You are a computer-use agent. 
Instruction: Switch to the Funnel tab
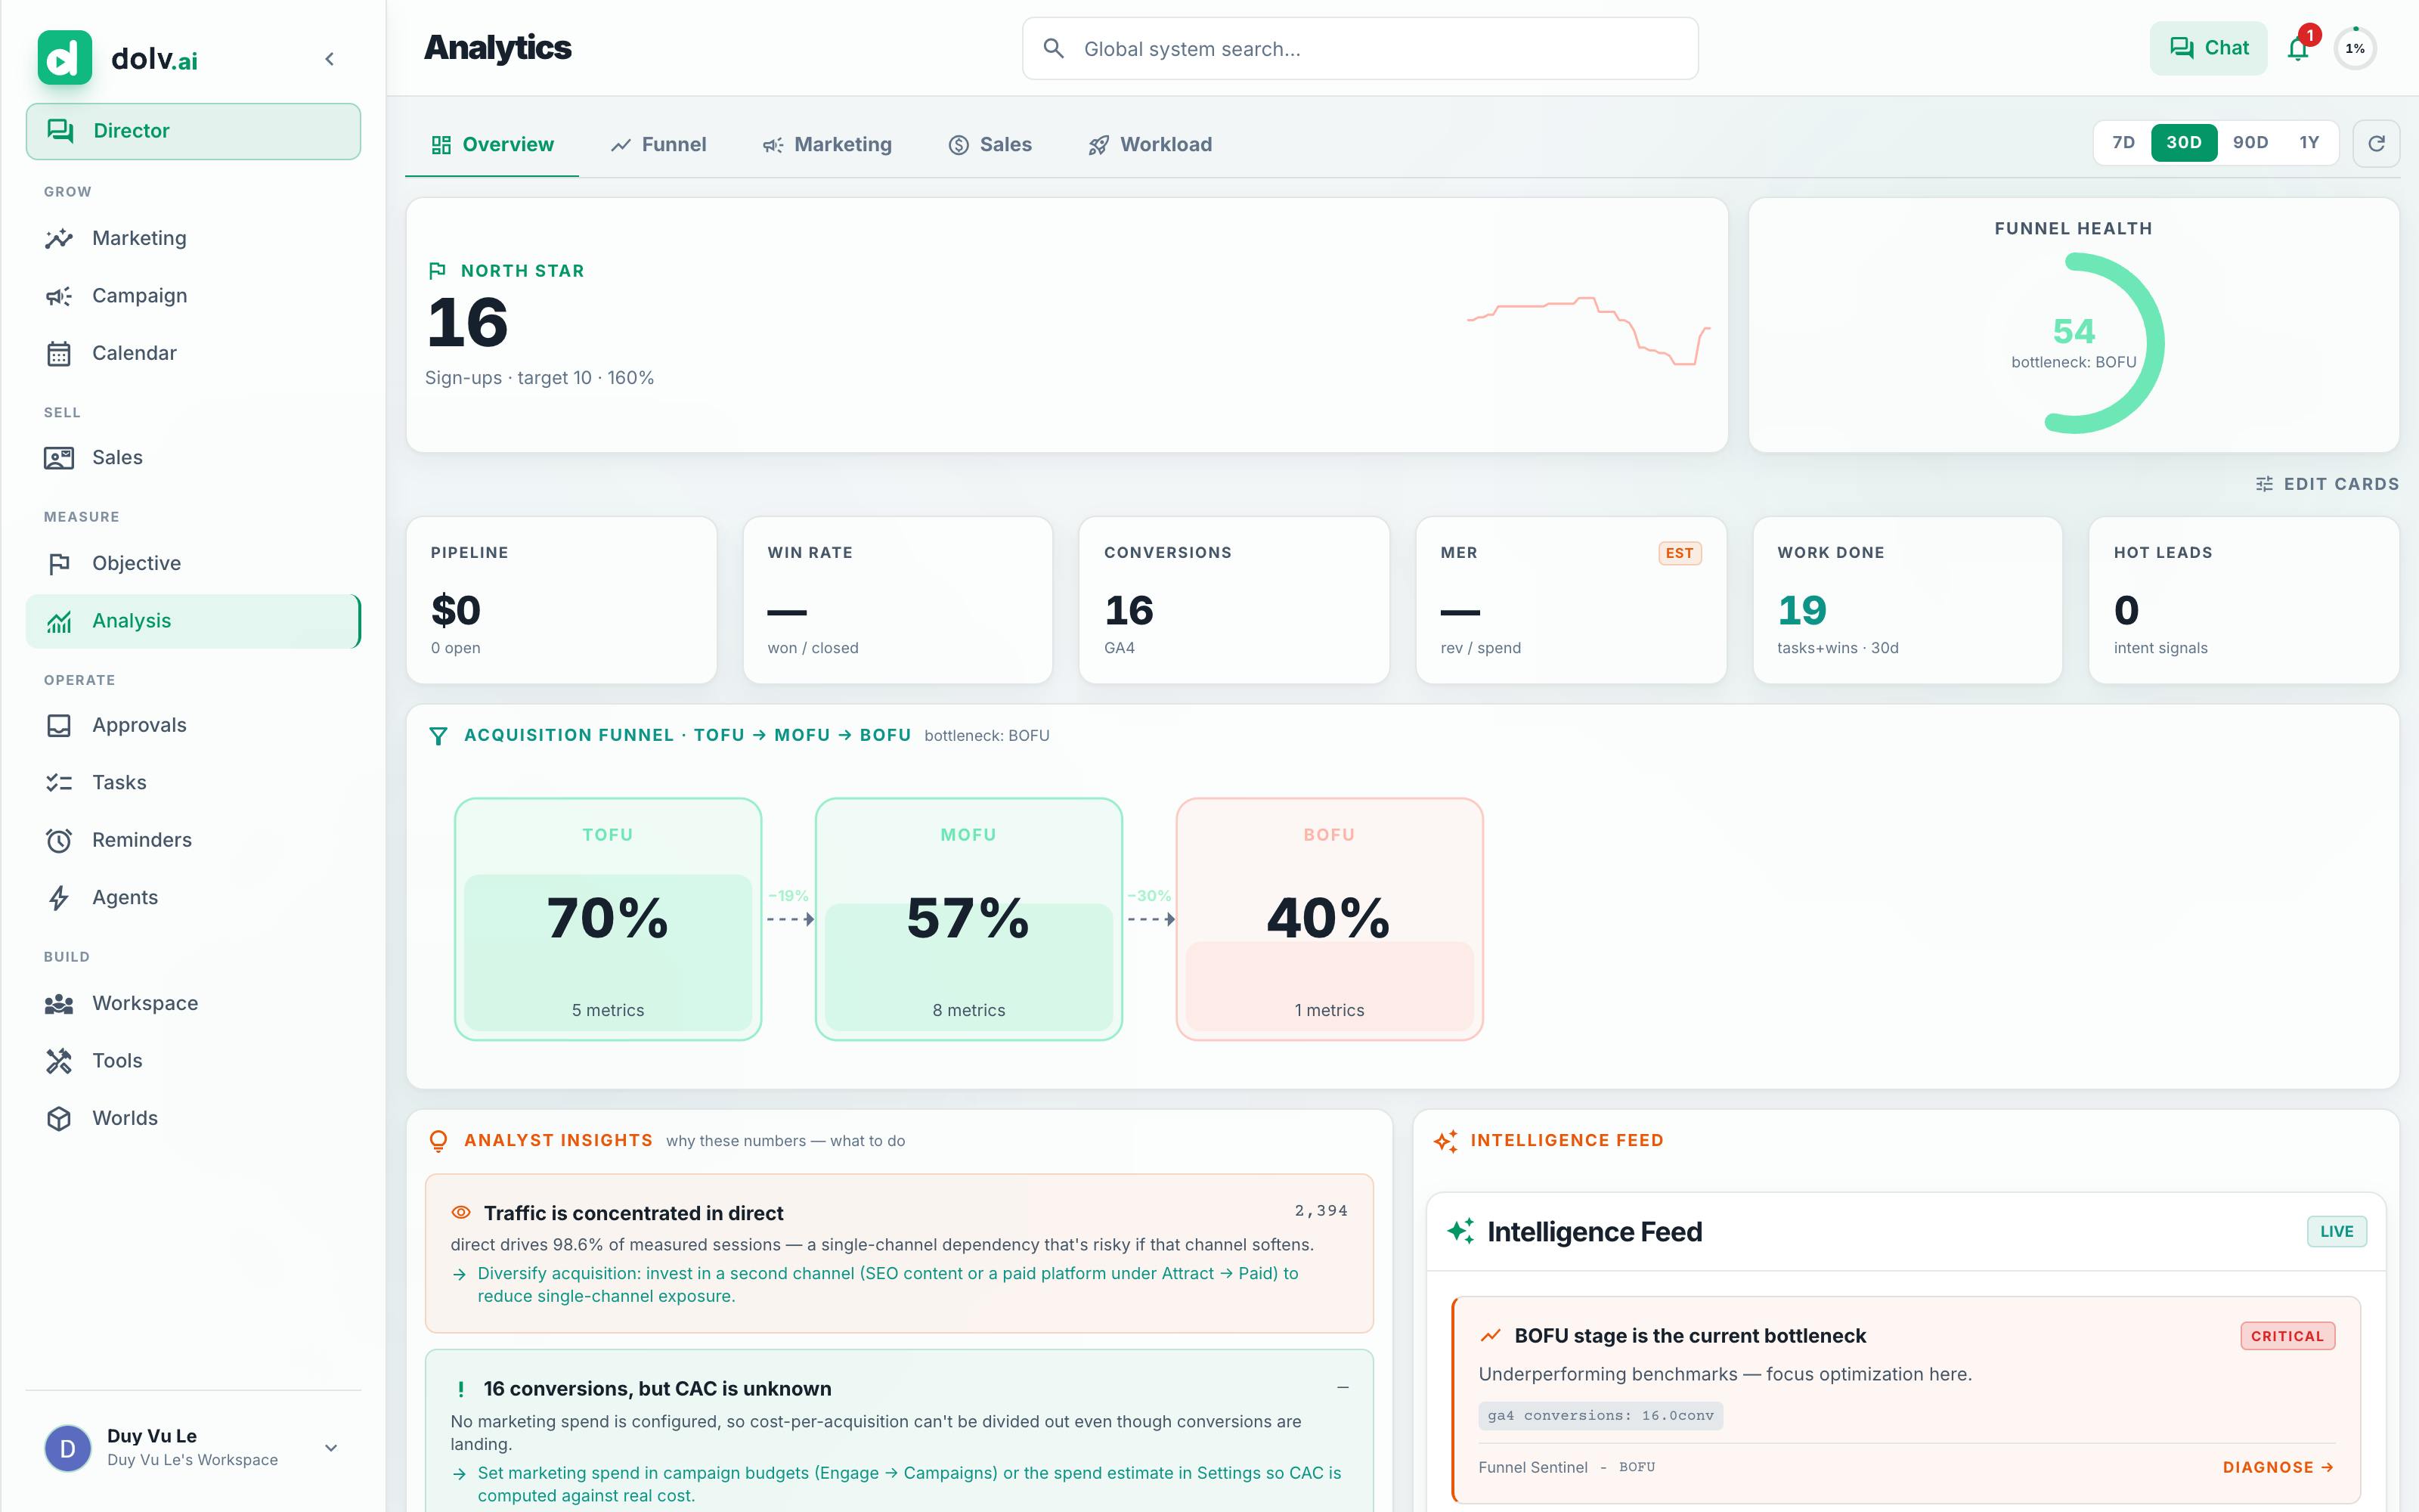tap(658, 145)
